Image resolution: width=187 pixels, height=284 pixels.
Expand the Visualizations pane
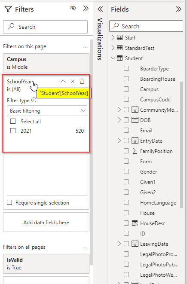point(100,9)
